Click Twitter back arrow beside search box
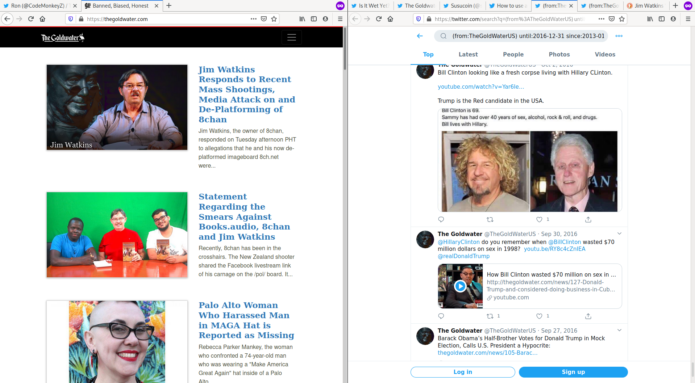The height and width of the screenshot is (383, 695). tap(420, 36)
